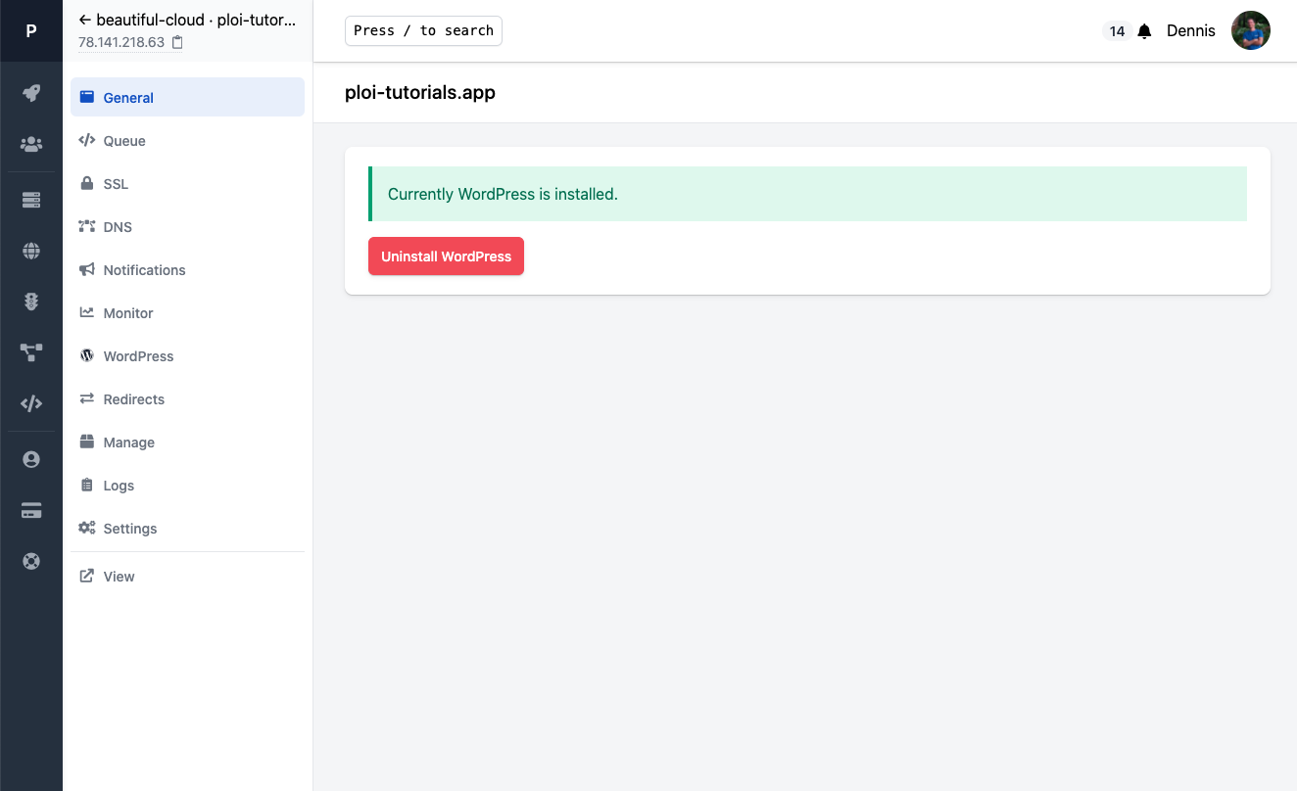Open Dennis profile avatar picture
The height and width of the screenshot is (791, 1297).
(1251, 30)
